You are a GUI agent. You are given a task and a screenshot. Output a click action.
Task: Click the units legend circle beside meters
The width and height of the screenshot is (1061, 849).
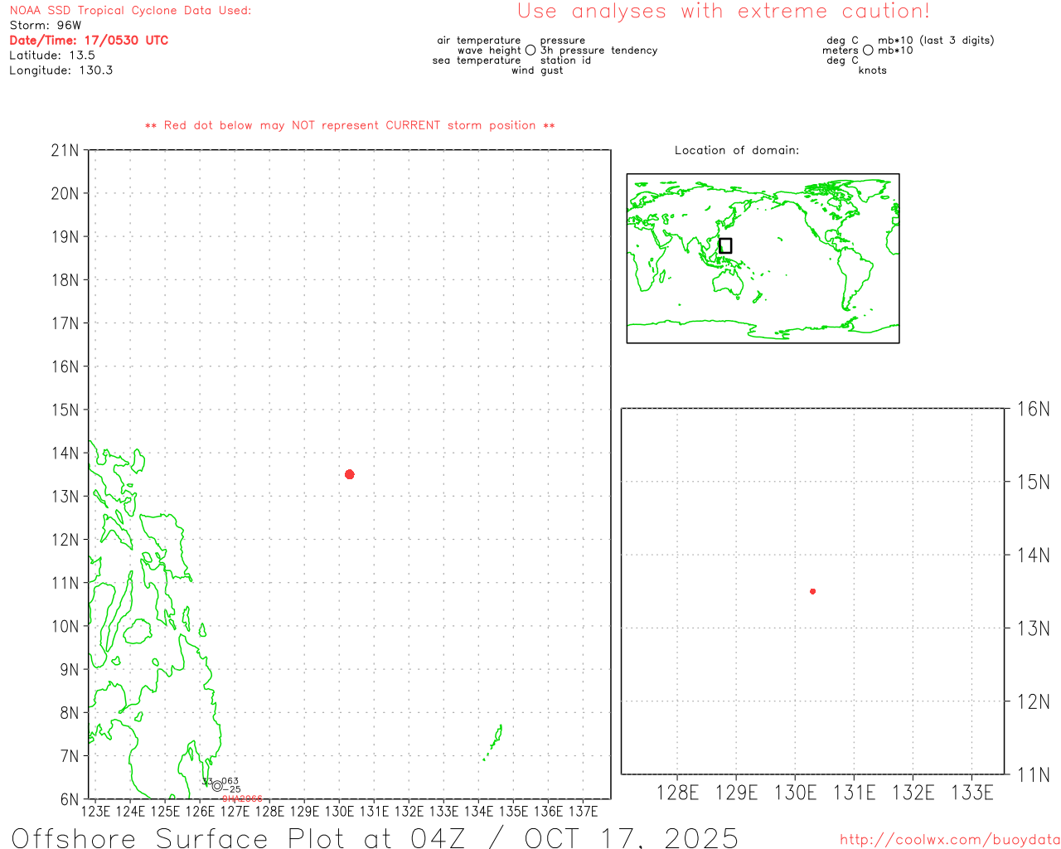point(868,51)
